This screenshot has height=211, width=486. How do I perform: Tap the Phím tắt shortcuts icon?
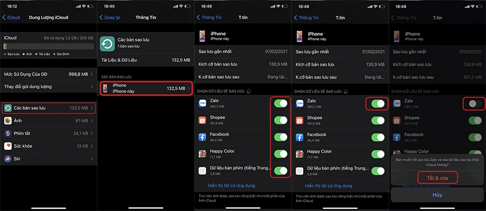(x=8, y=133)
